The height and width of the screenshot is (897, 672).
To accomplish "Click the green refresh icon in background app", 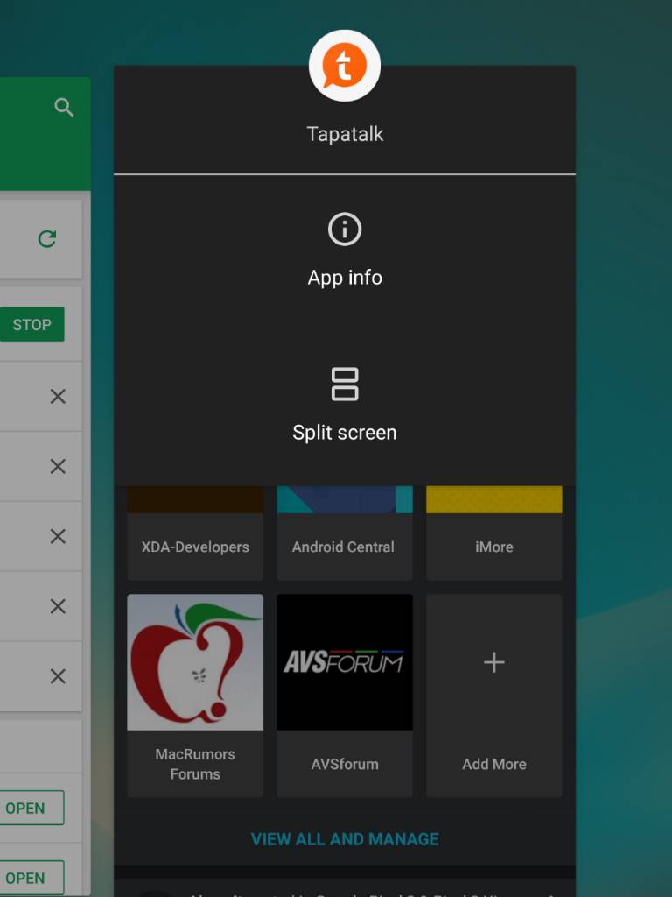I will click(x=47, y=238).
